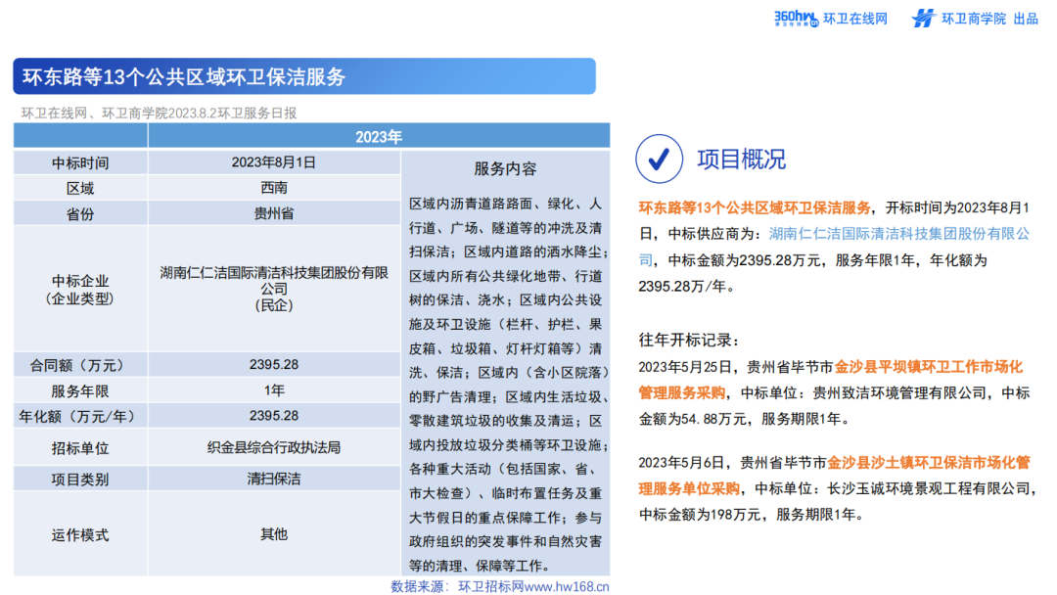Click the 环卫商学院 logo icon
Viewport: 1057px width, 595px height.
coord(924,19)
